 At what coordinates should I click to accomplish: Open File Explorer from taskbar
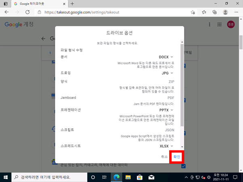tap(128, 177)
